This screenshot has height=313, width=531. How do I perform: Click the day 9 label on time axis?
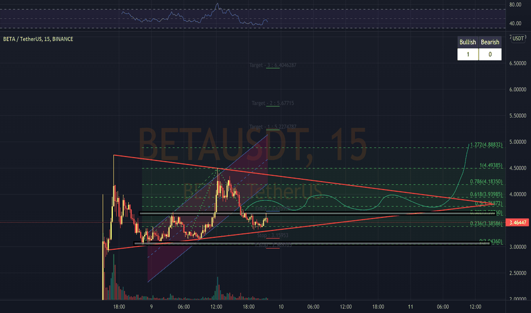point(152,307)
